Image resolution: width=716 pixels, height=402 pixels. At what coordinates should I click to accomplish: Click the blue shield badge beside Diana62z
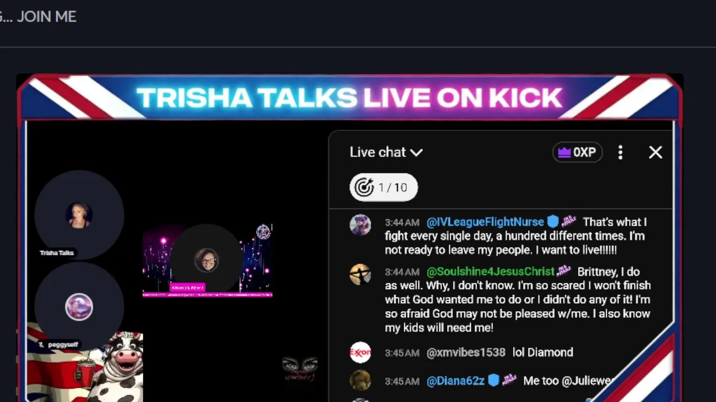pos(493,381)
